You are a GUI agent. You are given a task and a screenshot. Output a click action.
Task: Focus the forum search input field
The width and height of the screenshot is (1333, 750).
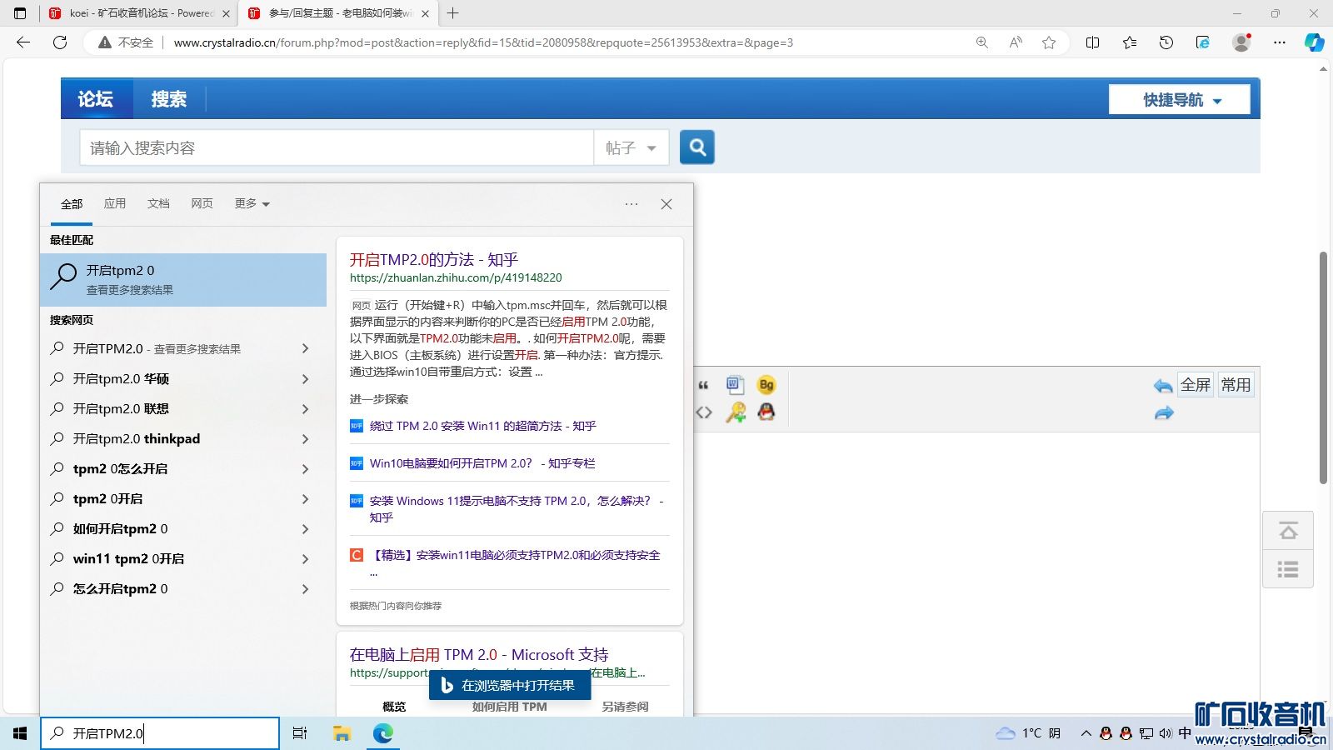[x=337, y=147]
